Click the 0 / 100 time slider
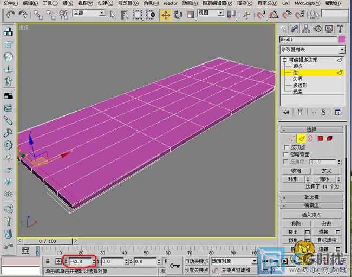Image resolution: width=352 pixels, height=277 pixels. pos(47,241)
